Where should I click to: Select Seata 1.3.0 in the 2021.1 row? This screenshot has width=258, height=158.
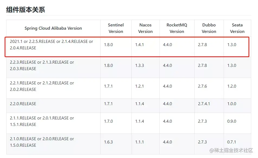tap(232, 45)
